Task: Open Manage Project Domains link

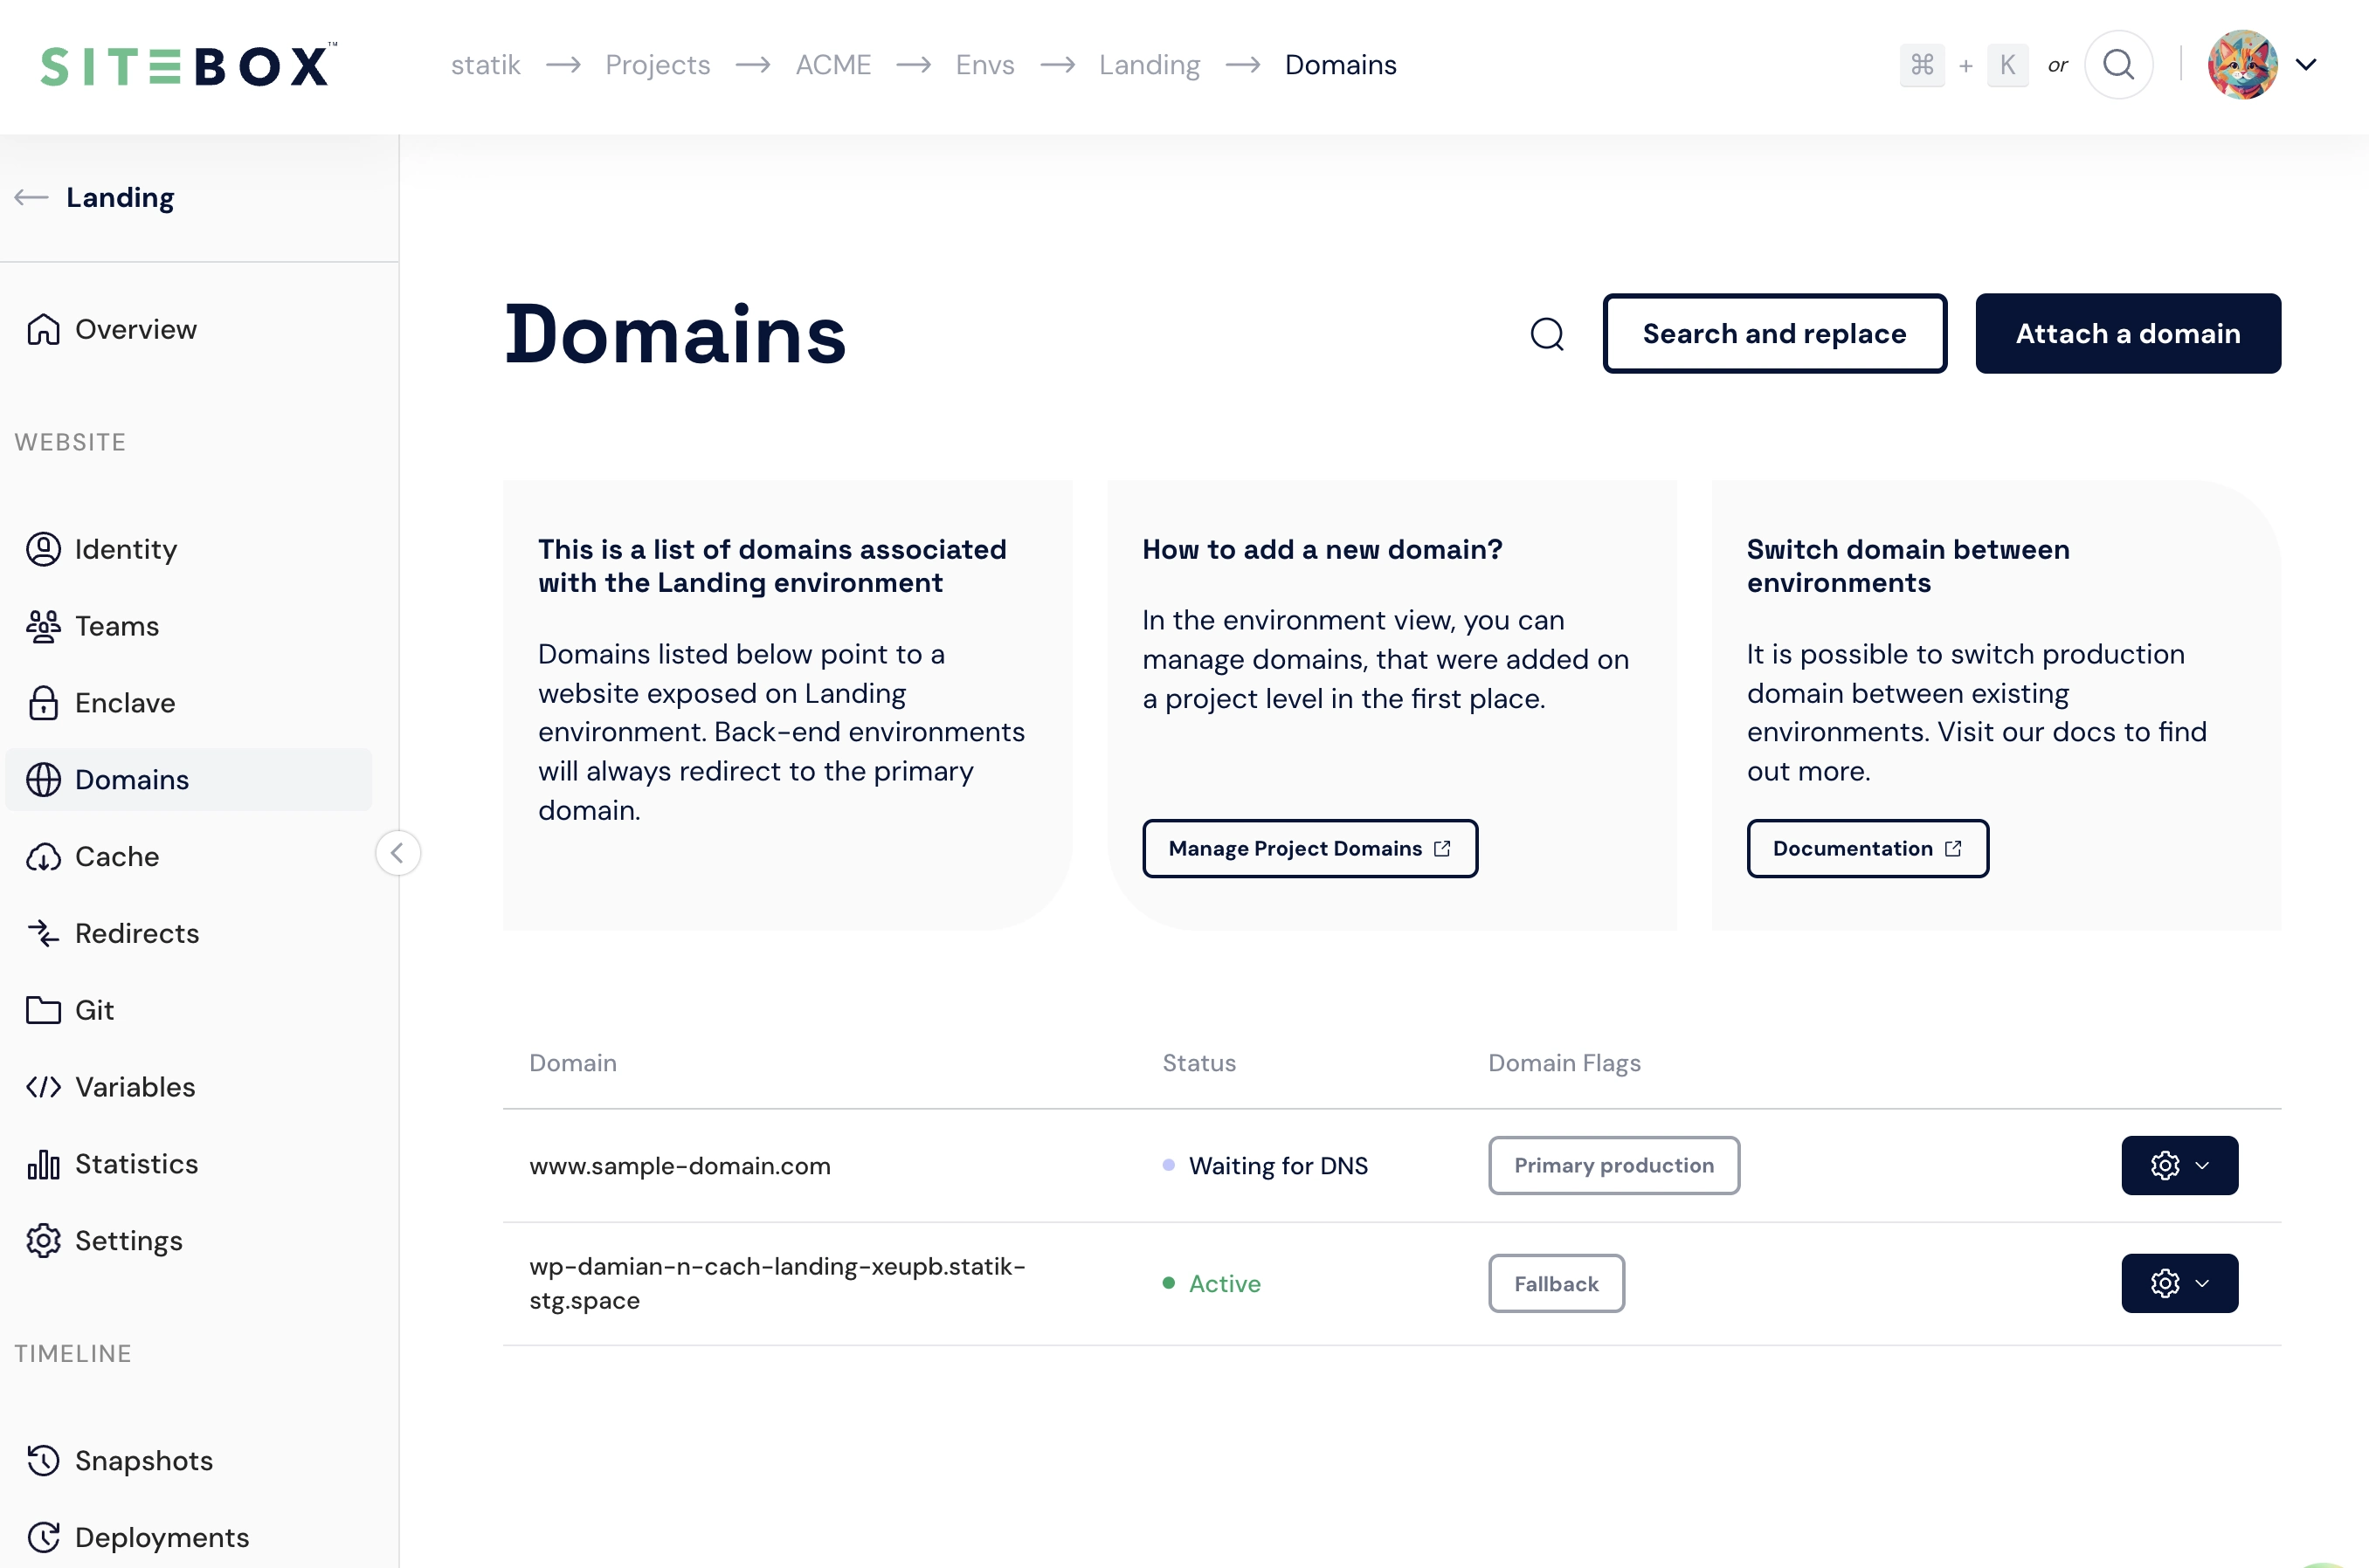Action: (x=1309, y=847)
